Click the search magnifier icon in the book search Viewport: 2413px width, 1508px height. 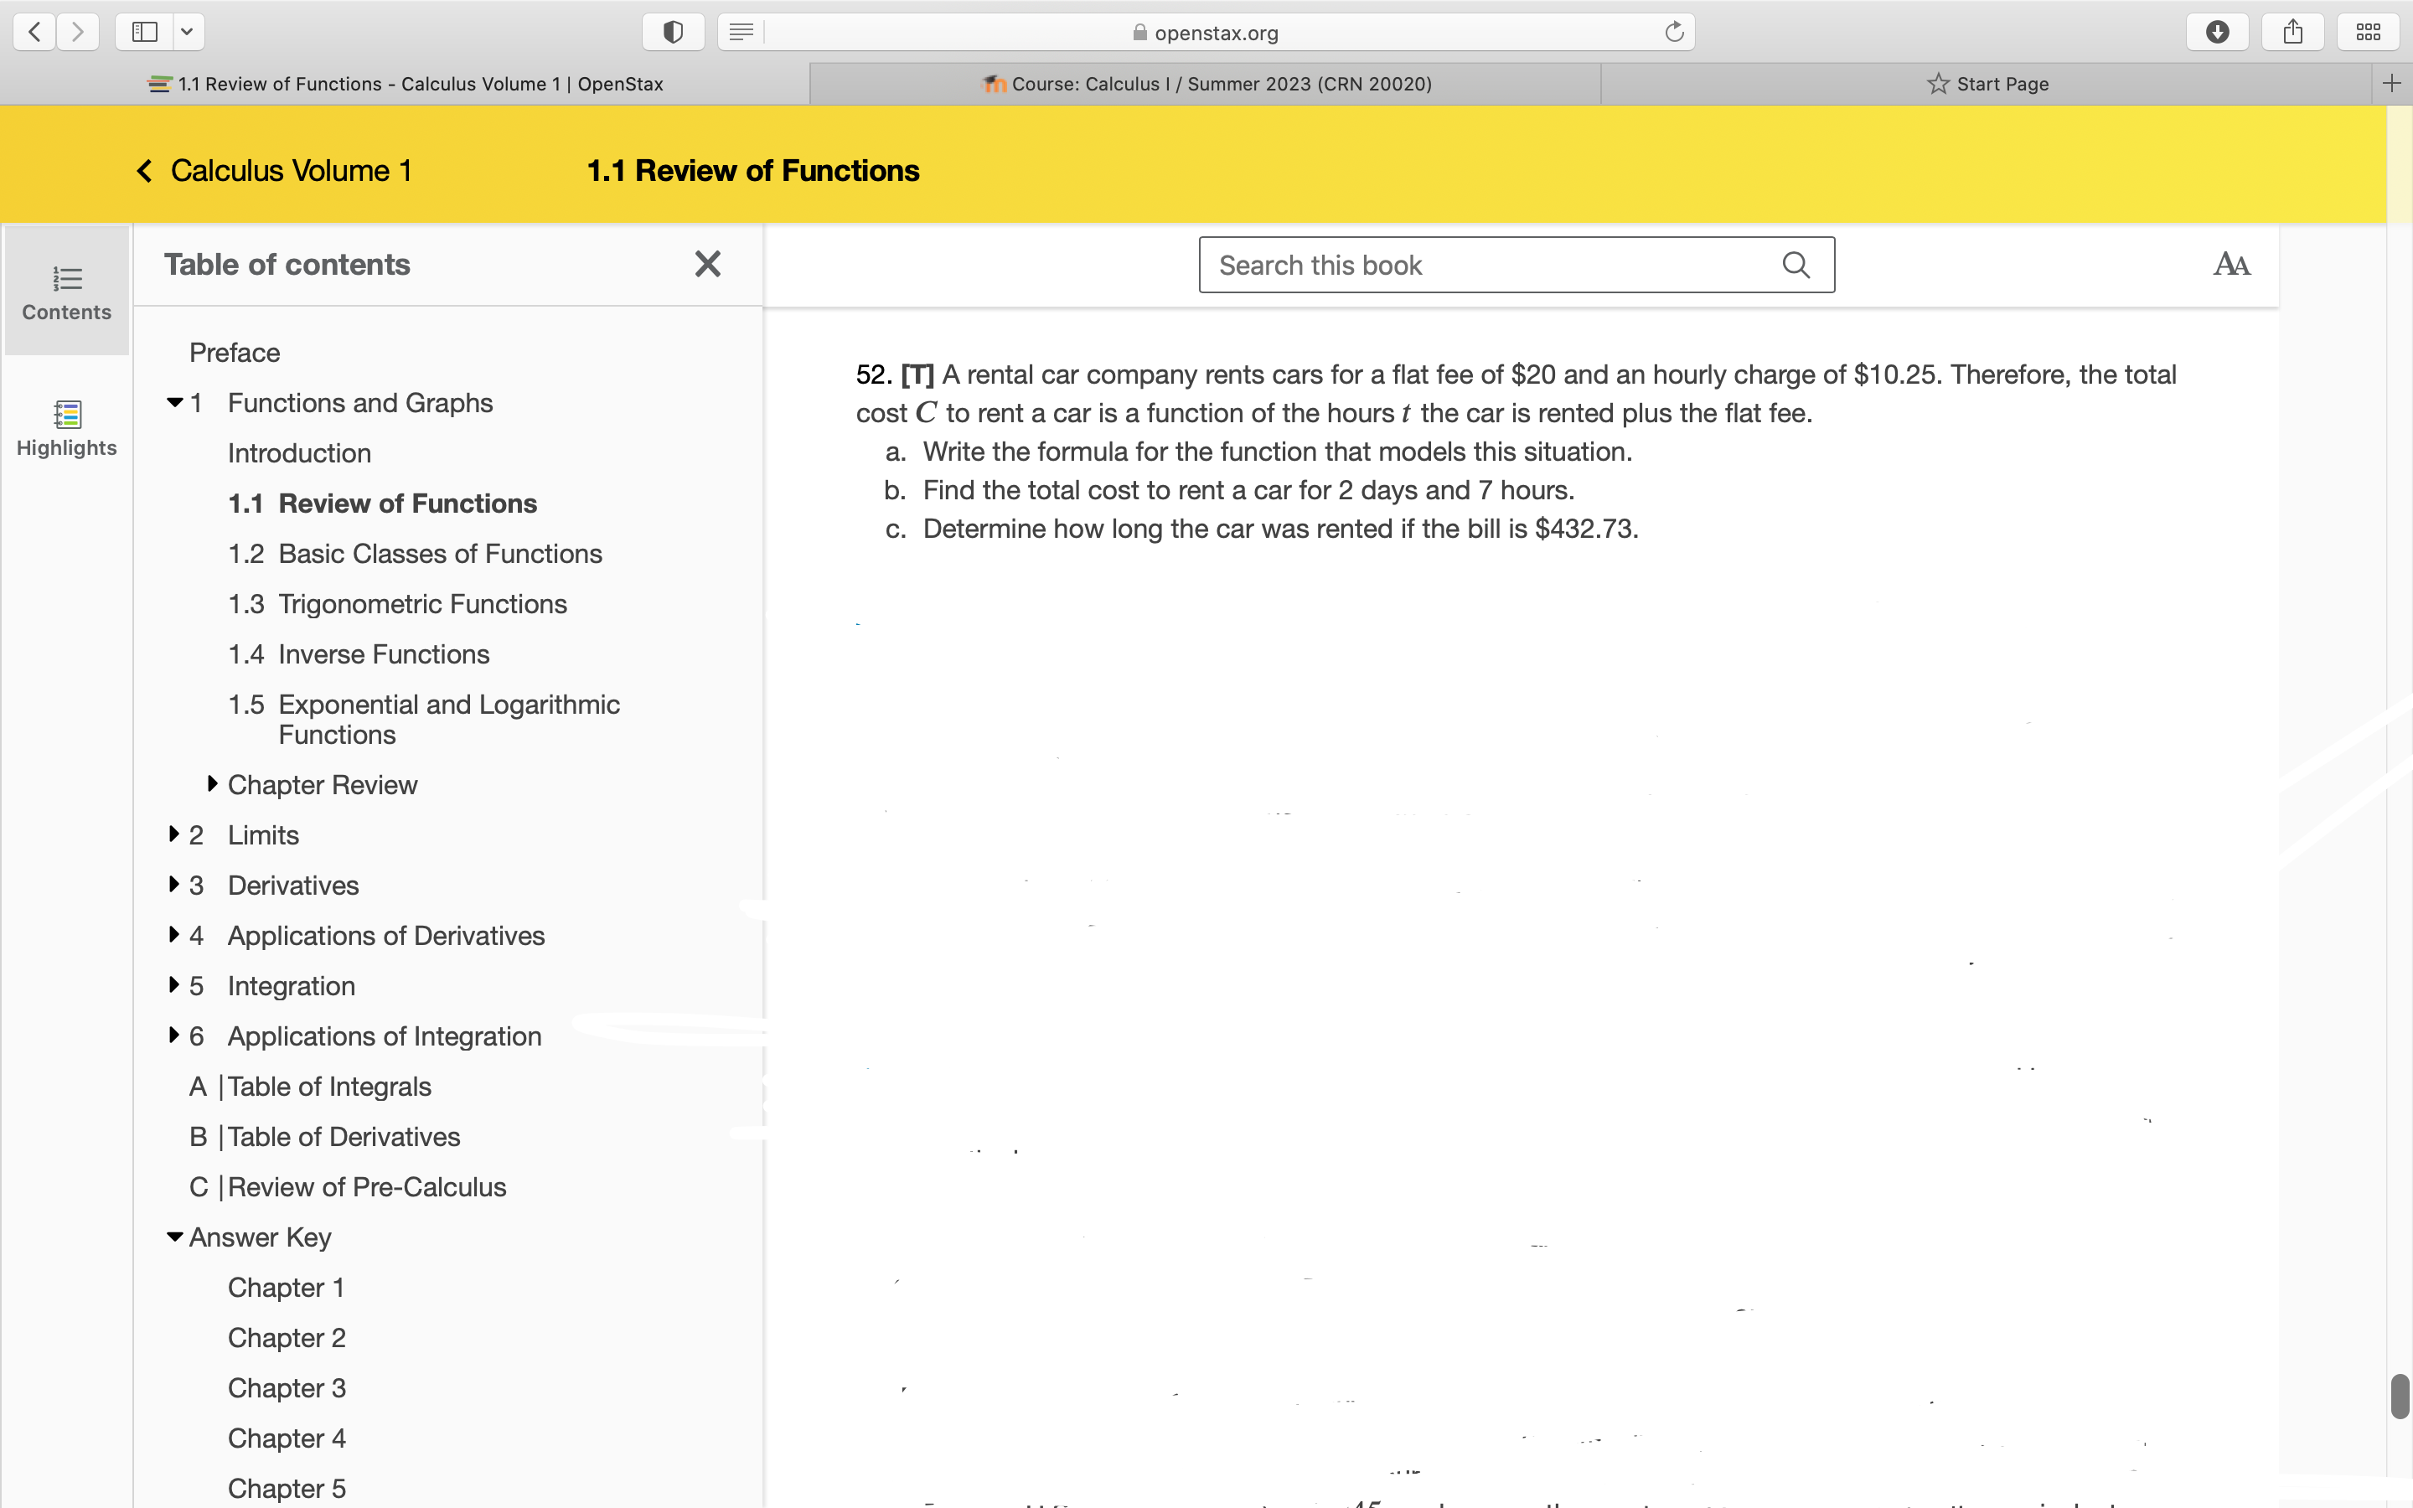(1796, 264)
